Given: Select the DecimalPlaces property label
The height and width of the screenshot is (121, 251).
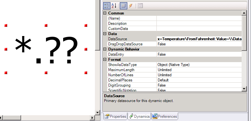Looking at the screenshot, I should pos(120,80).
